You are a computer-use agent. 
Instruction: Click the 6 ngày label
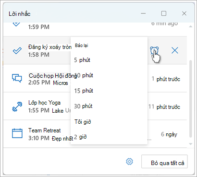click(169, 134)
